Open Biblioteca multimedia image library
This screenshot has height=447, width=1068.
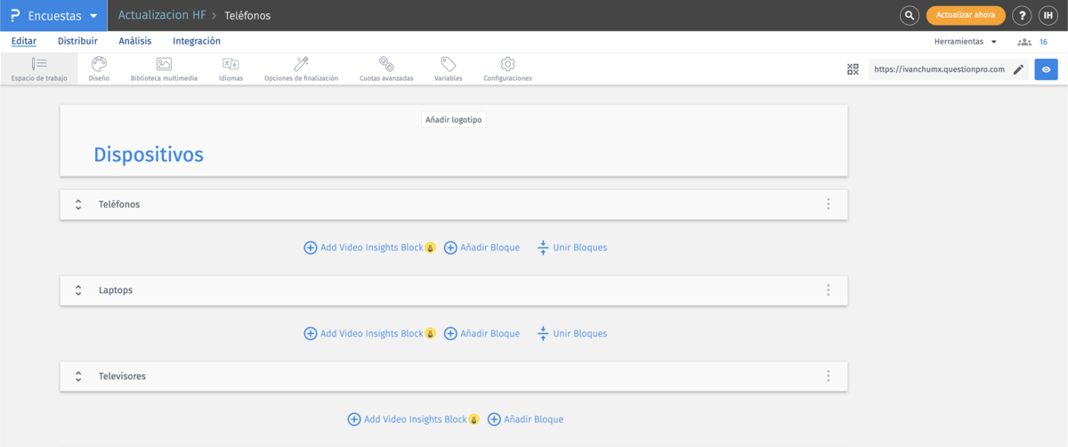click(164, 69)
